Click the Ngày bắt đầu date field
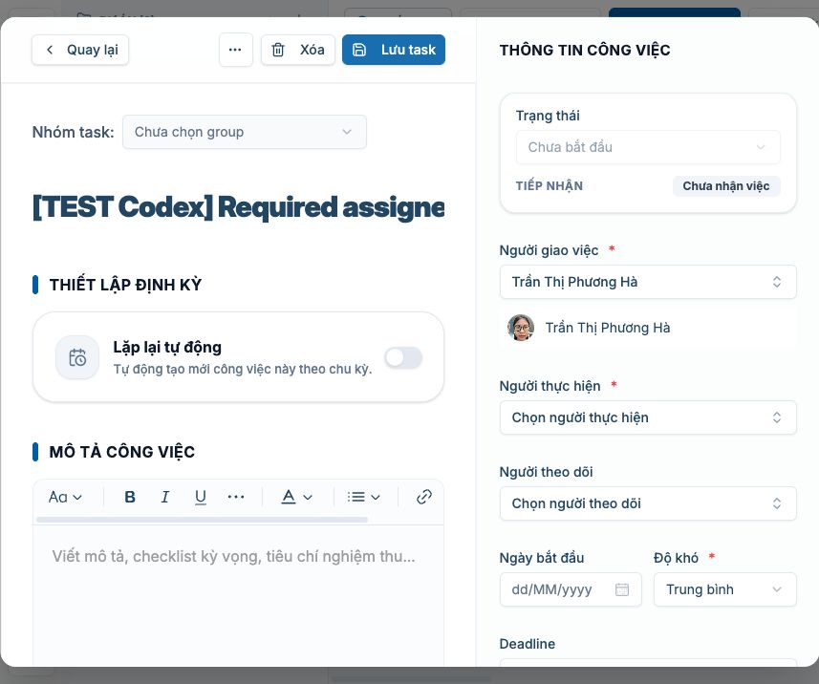The image size is (819, 684). [x=571, y=589]
